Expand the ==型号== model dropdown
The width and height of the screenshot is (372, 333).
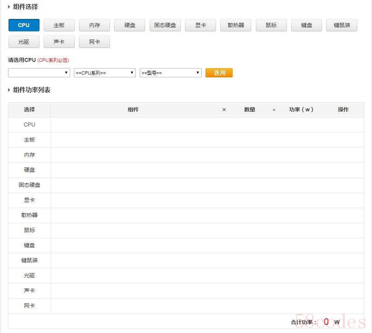tap(170, 73)
